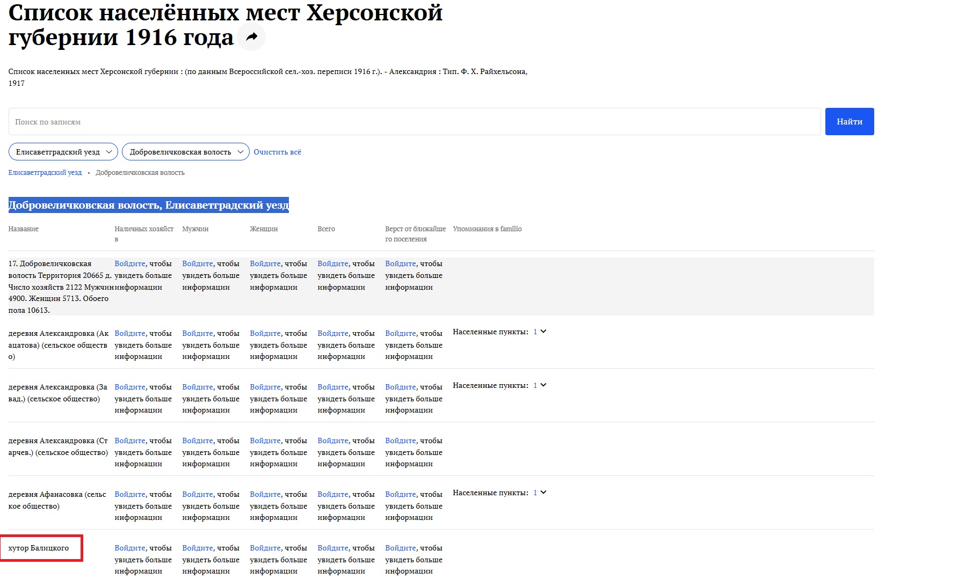
Task: Select the деревня Александровка (Завад.) row name
Action: 58,393
